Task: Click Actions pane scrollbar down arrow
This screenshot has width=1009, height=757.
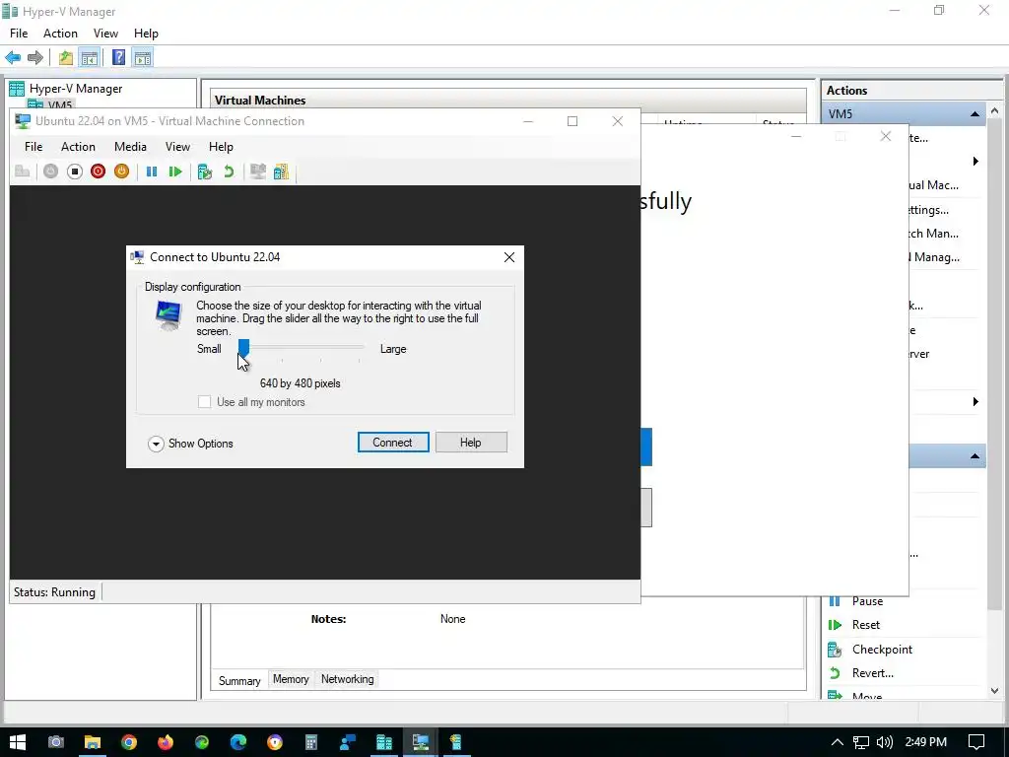Action: pyautogui.click(x=995, y=691)
